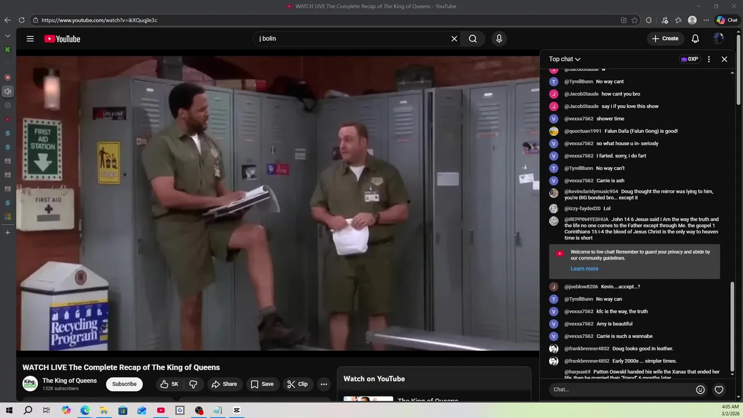Expand the vertical tabs chevron

click(8, 36)
